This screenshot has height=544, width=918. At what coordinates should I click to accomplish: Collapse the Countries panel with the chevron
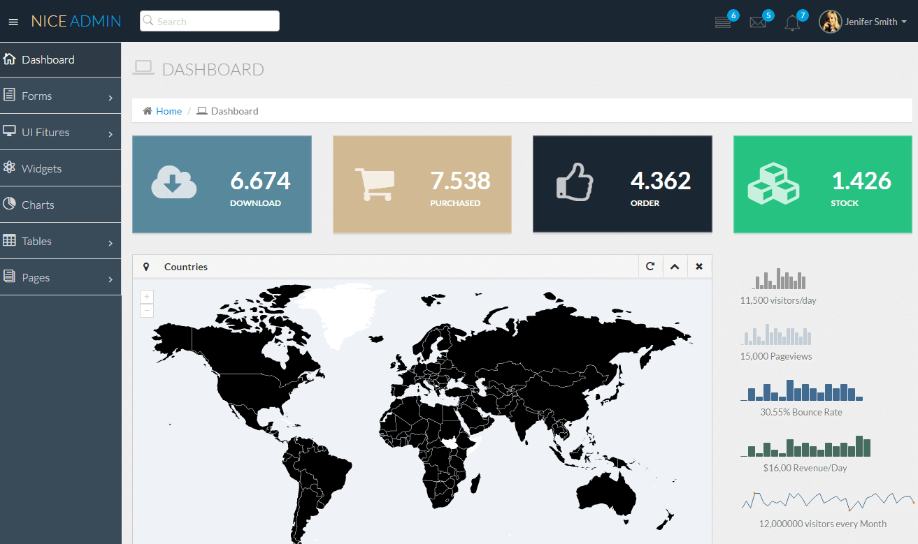(675, 267)
